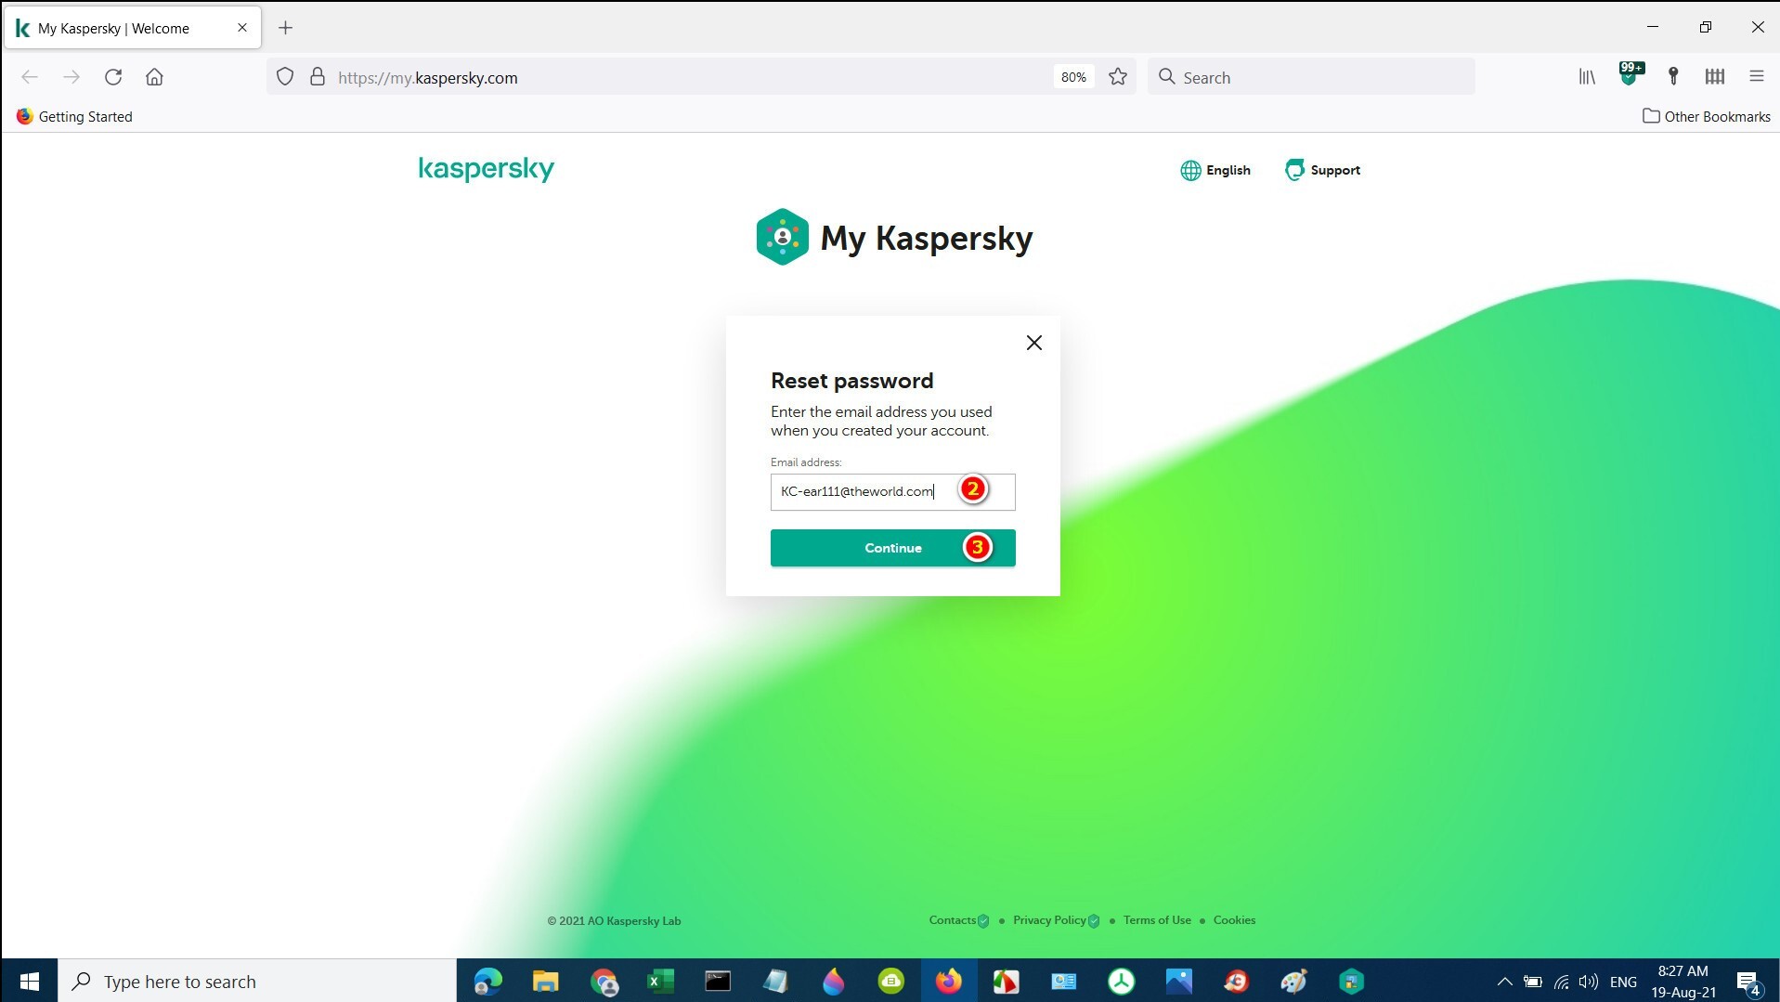
Task: Click the browser Search box
Action: pyautogui.click(x=1311, y=77)
